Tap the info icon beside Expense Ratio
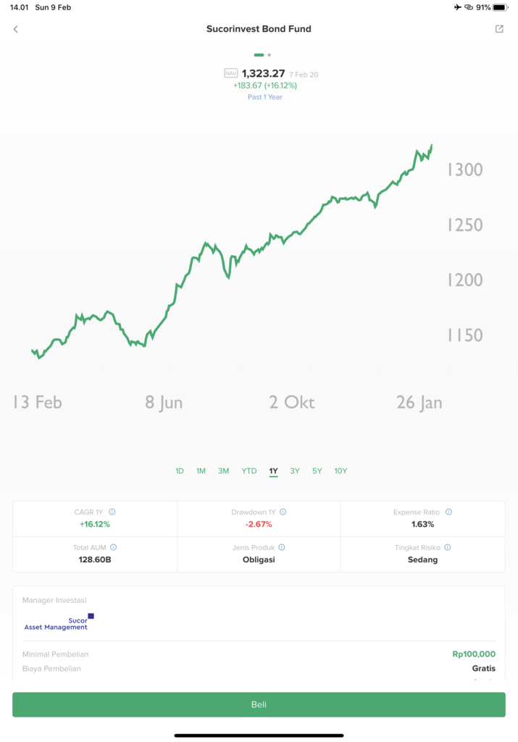Viewport: 518px width, 742px height. [x=448, y=512]
